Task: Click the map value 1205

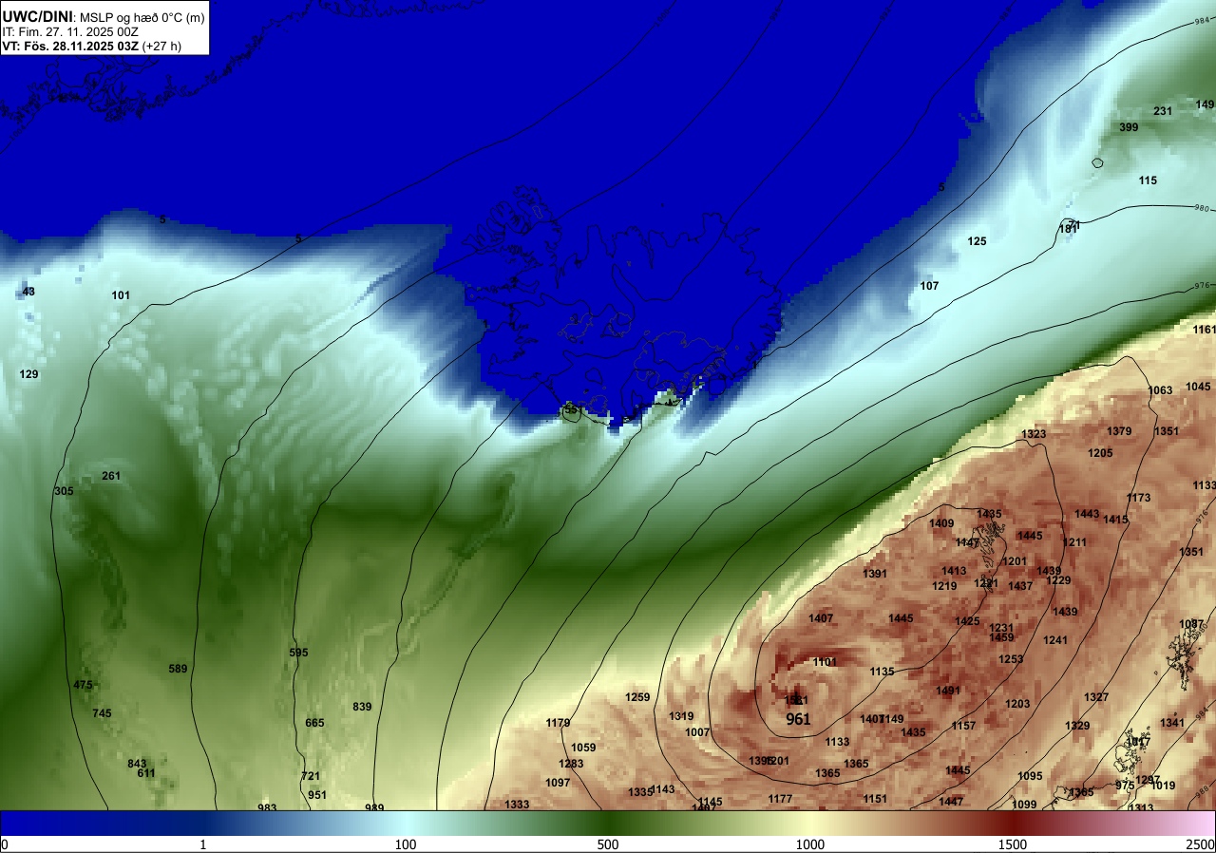Action: 1100,453
